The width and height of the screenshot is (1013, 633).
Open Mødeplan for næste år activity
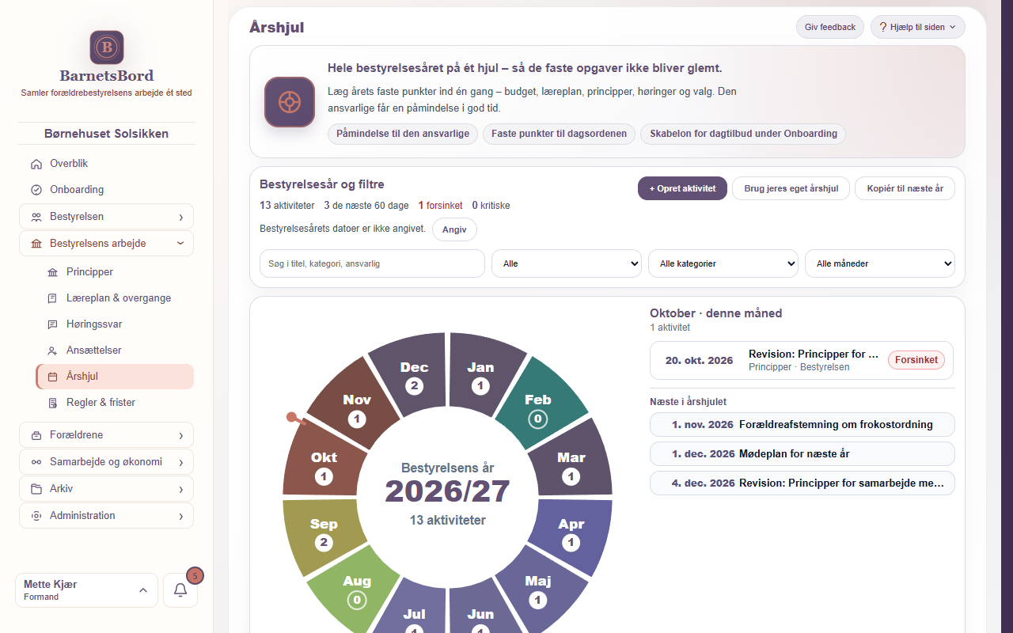click(x=802, y=453)
